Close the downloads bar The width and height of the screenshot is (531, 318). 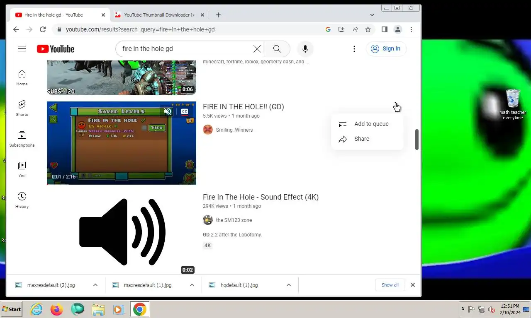(x=413, y=285)
